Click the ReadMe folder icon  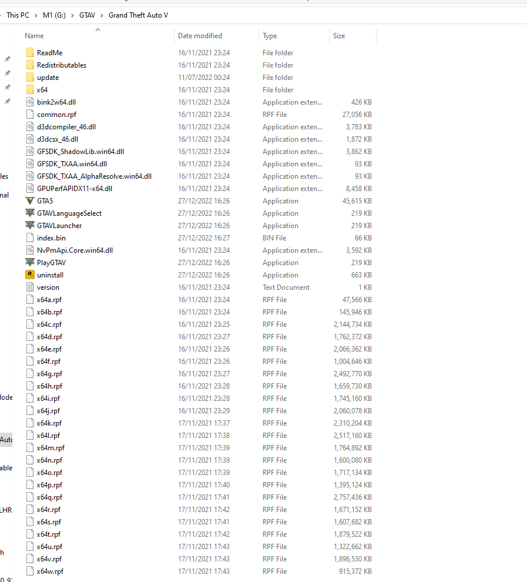point(30,53)
